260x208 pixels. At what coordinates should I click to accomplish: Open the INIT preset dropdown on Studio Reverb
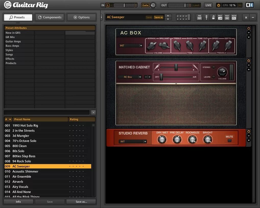[133, 141]
